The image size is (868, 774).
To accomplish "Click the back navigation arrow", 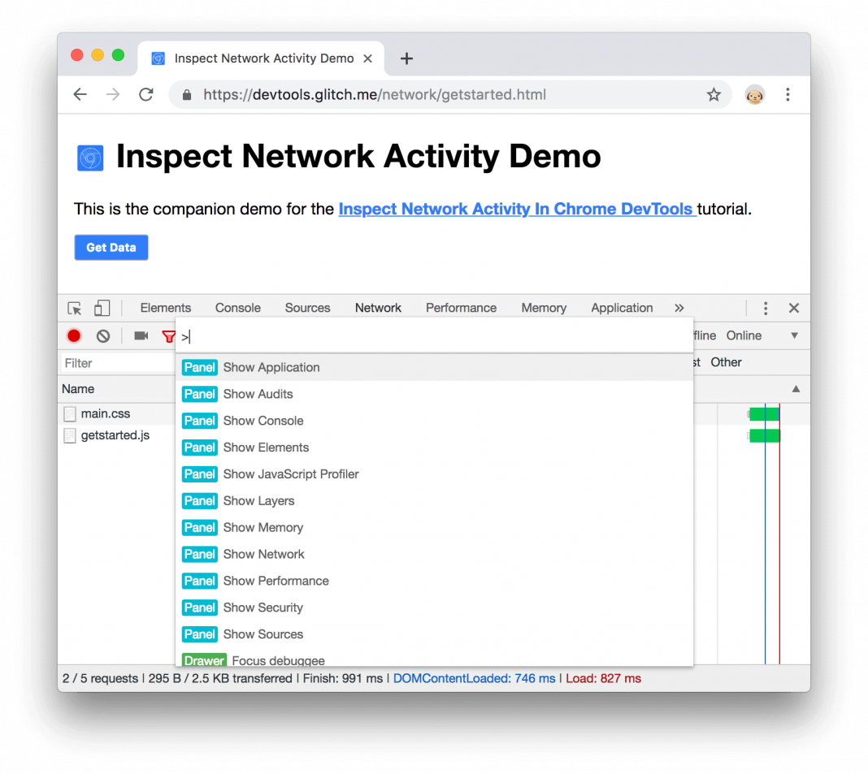I will [80, 94].
